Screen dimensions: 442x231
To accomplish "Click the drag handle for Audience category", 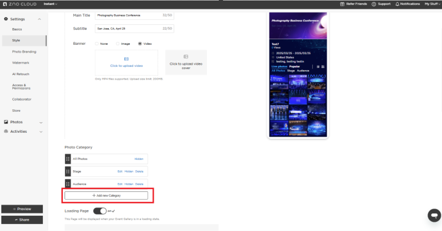I will coord(67,184).
